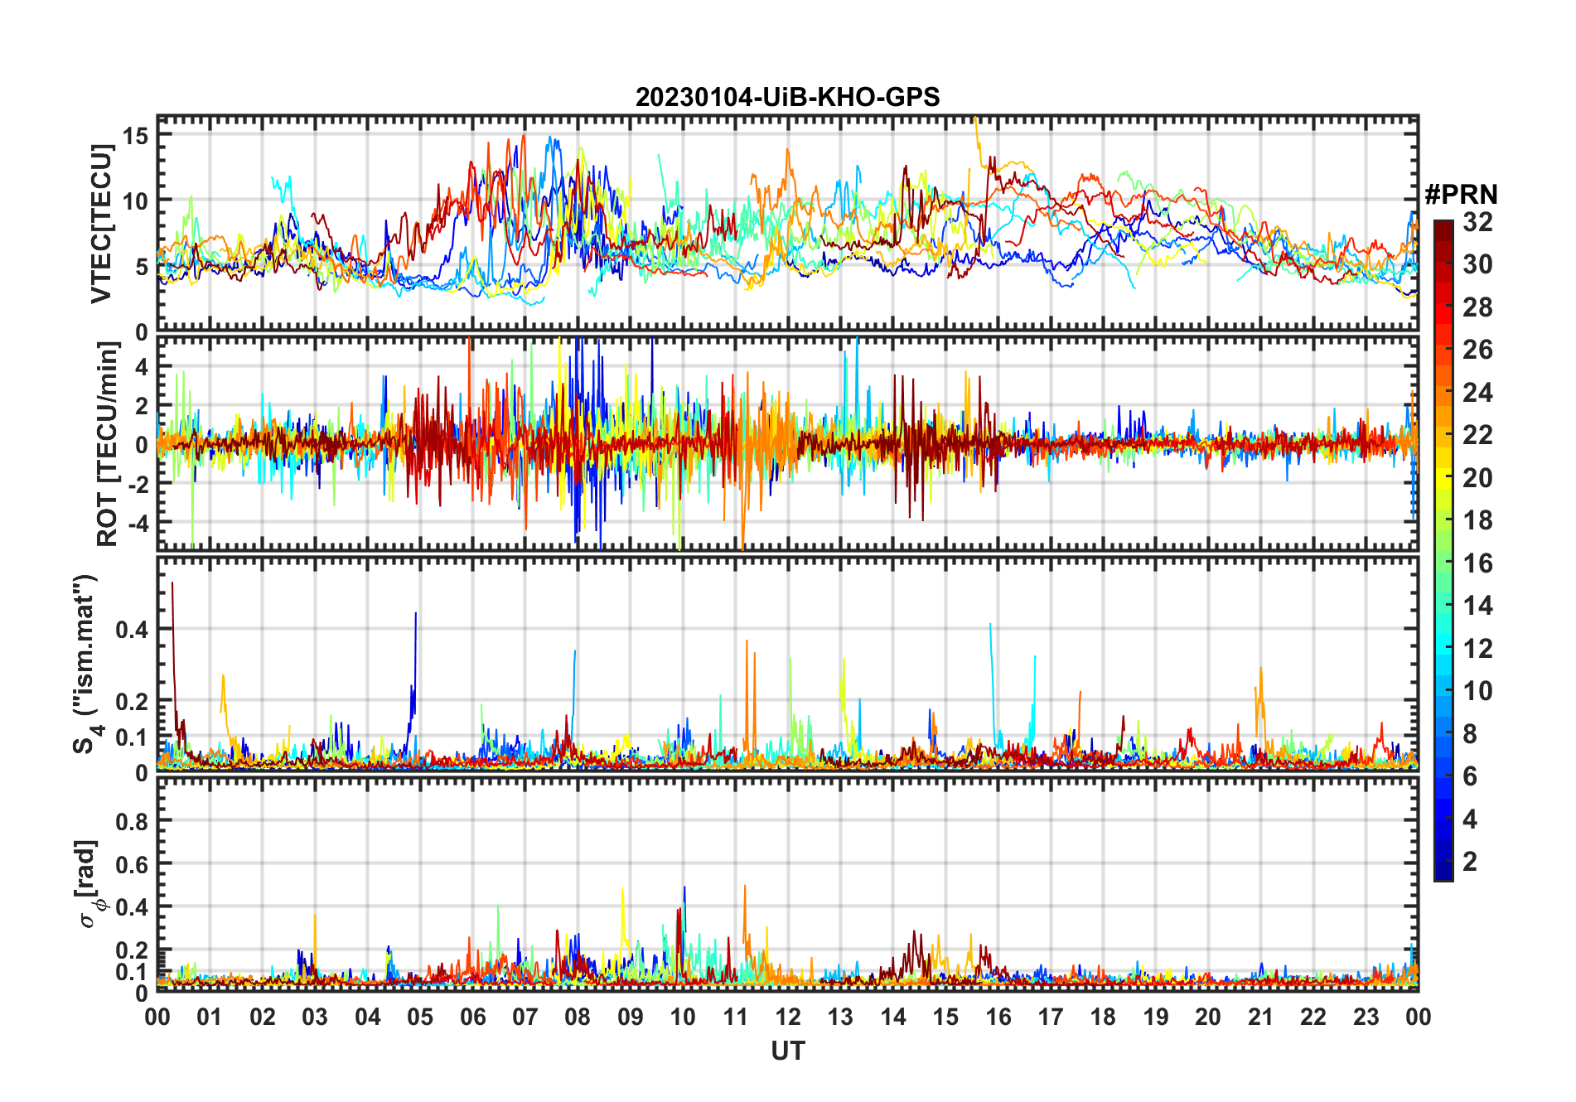
Task: Select colorbar tick label 30
Action: 1477,264
